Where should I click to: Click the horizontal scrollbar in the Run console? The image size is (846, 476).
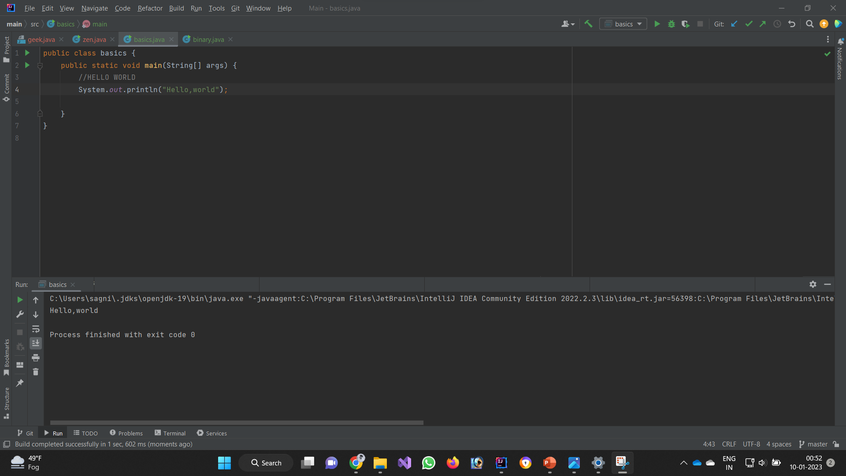(237, 422)
